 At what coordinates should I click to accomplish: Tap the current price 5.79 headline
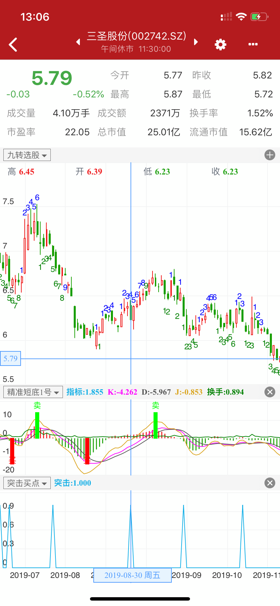[x=52, y=78]
